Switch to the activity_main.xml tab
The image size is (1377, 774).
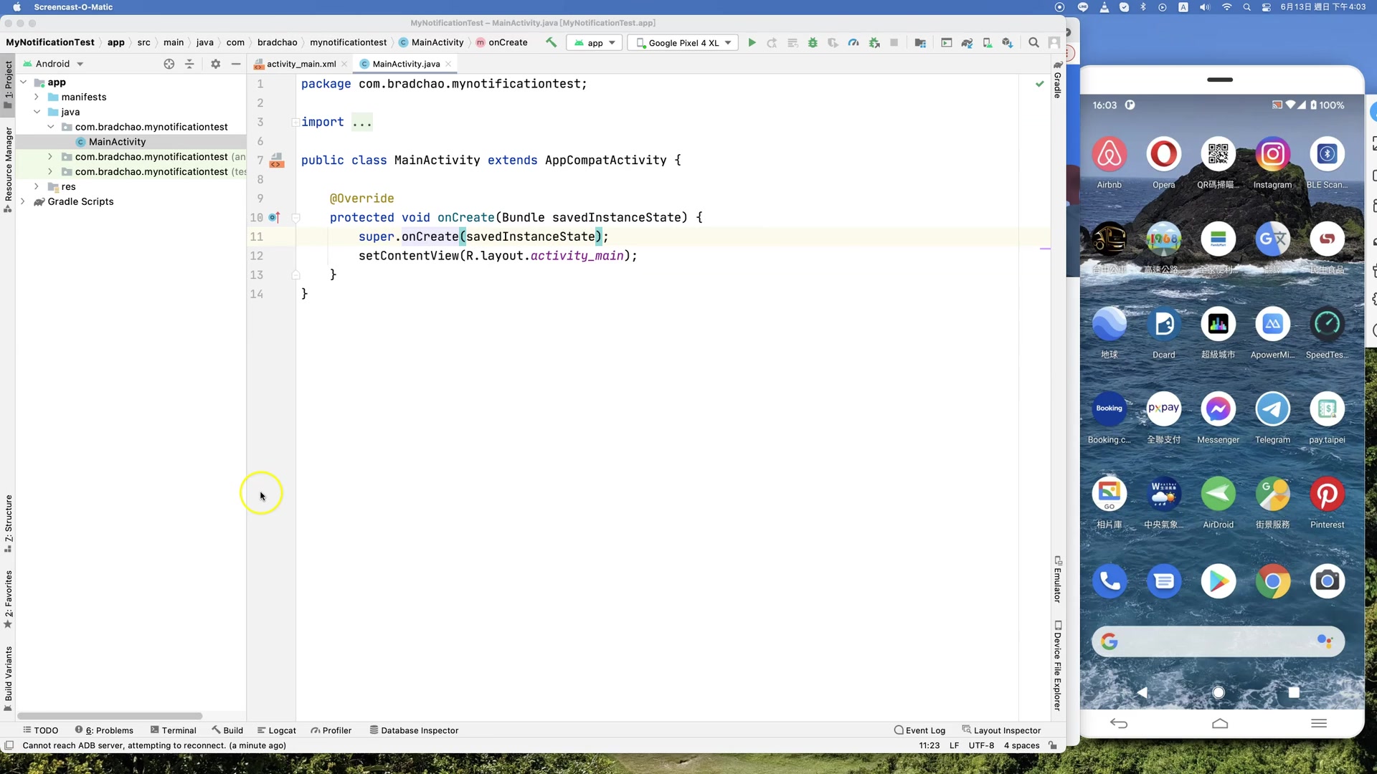click(x=301, y=64)
